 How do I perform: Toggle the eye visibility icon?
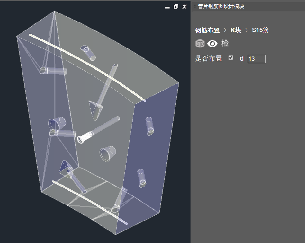pyautogui.click(x=212, y=44)
